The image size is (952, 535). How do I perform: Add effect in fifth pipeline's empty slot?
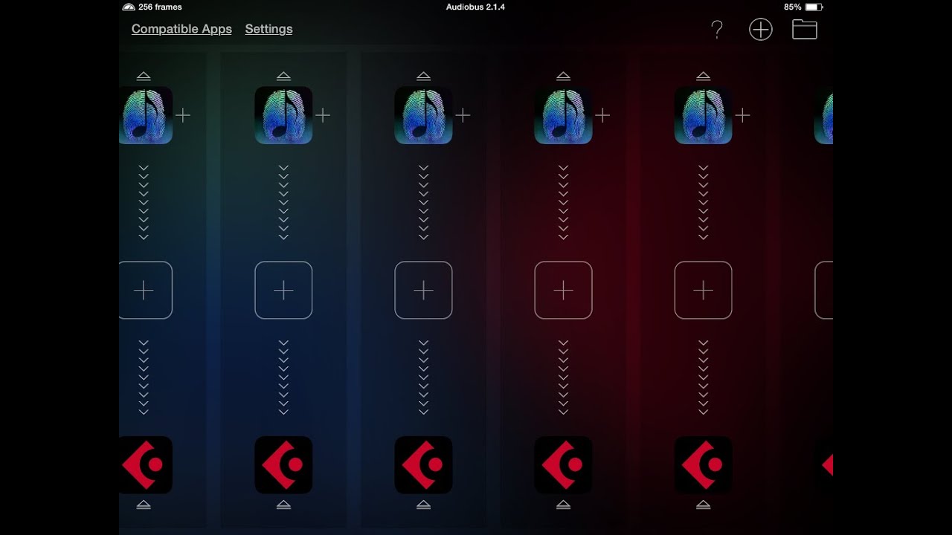pyautogui.click(x=703, y=290)
